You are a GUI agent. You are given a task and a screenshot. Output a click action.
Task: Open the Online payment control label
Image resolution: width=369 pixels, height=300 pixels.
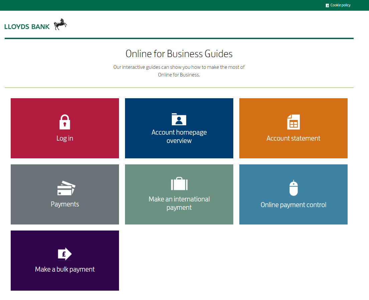tap(293, 205)
